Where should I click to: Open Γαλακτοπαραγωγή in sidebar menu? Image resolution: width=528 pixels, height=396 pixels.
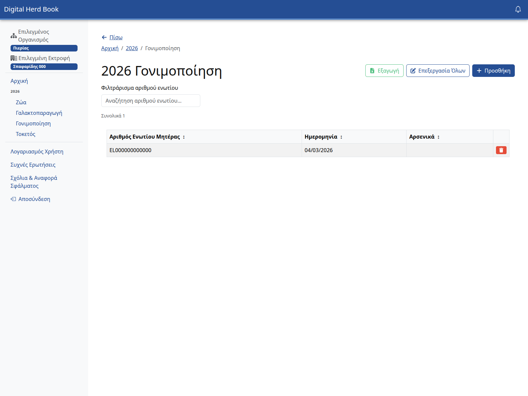(x=39, y=113)
